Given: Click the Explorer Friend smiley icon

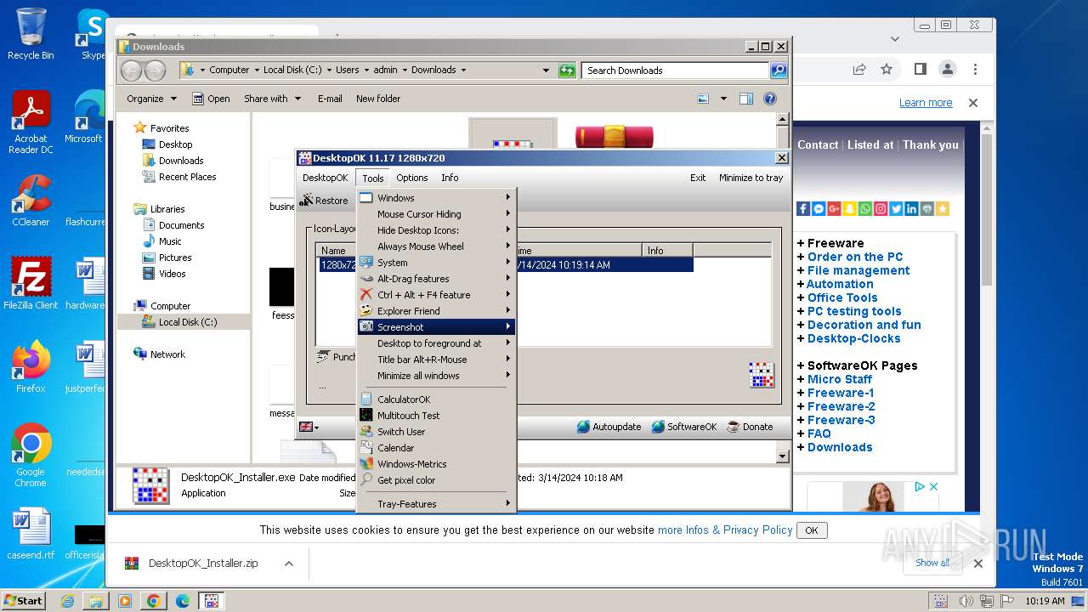Looking at the screenshot, I should tap(366, 311).
